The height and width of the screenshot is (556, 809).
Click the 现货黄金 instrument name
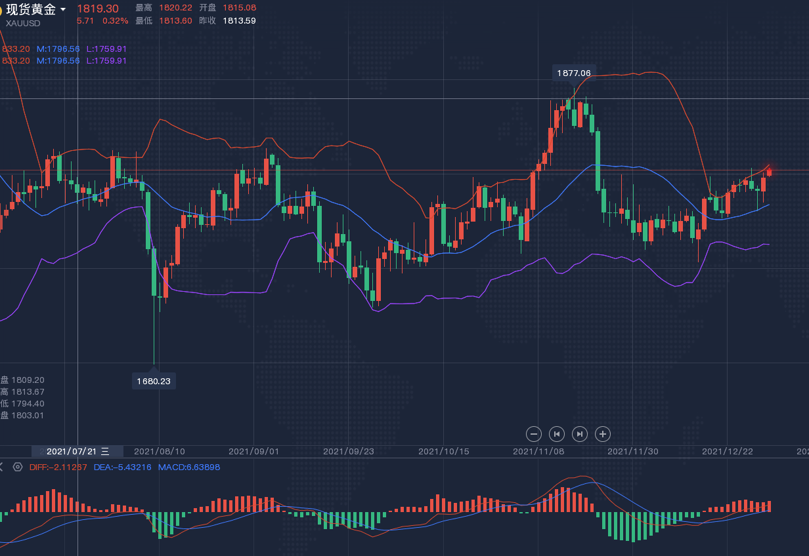click(x=31, y=9)
